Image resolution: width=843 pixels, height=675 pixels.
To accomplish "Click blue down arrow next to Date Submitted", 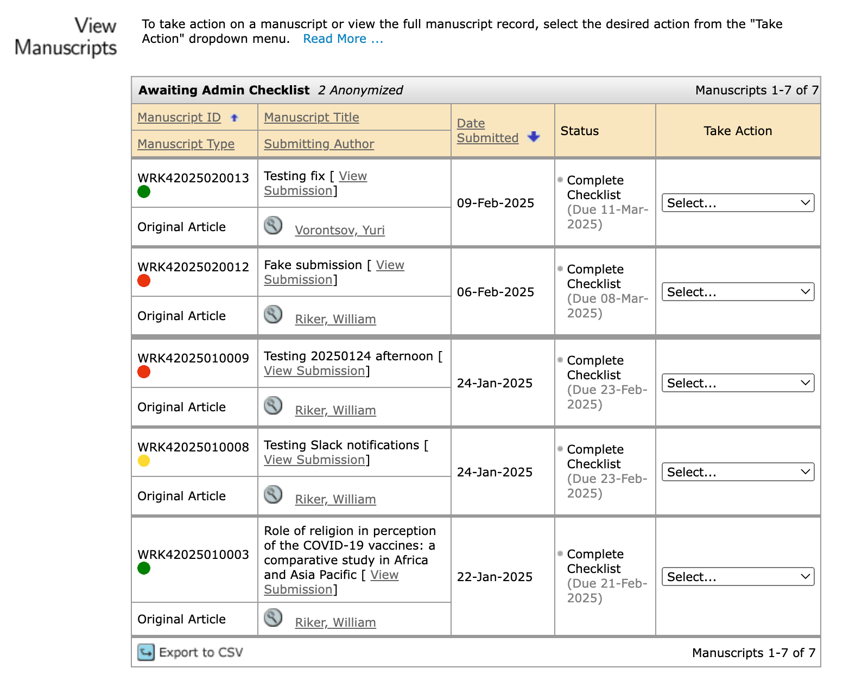I will [534, 137].
